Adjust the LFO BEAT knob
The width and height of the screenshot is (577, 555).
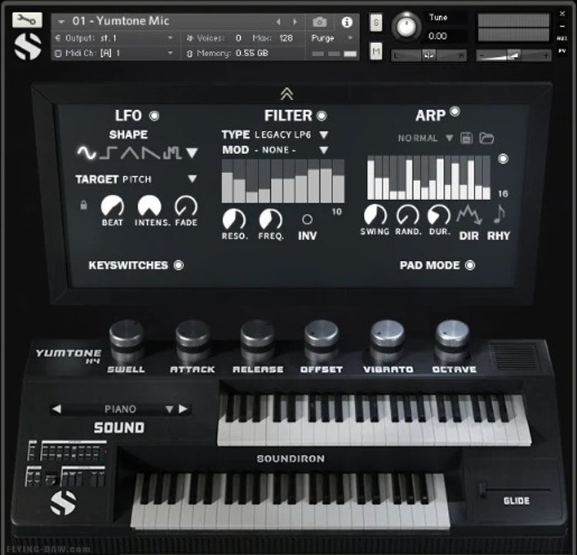112,206
